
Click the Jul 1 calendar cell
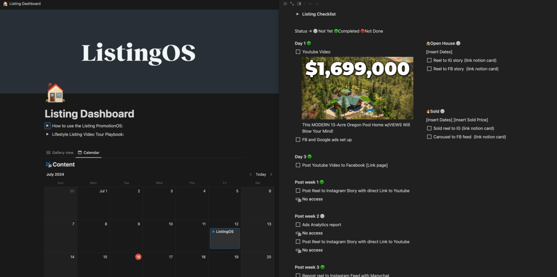point(94,203)
